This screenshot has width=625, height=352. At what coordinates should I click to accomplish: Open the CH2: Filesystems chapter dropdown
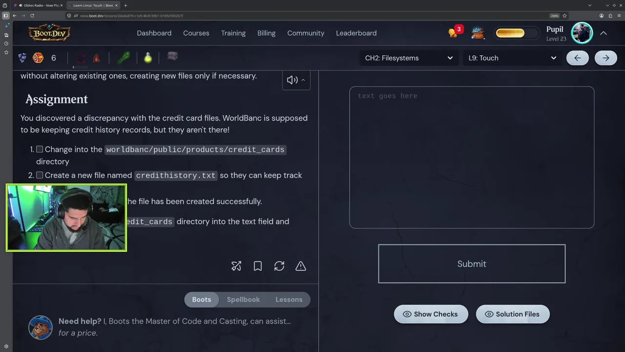[409, 58]
